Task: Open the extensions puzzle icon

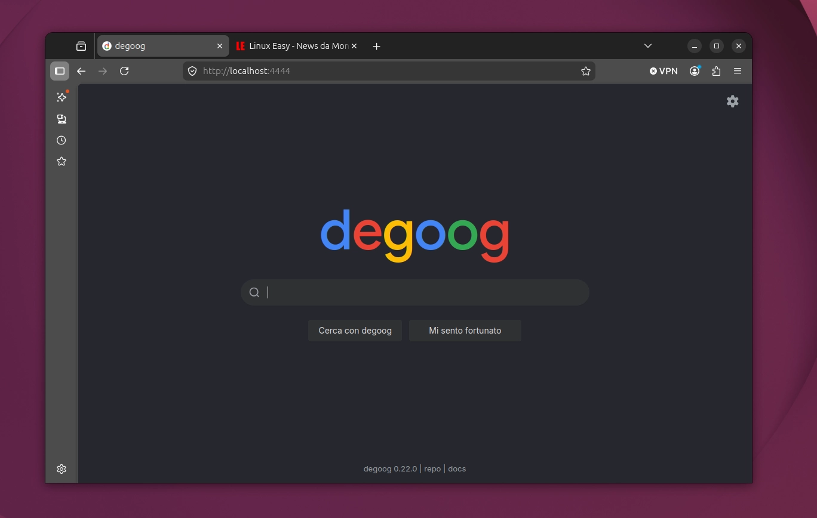Action: point(716,71)
